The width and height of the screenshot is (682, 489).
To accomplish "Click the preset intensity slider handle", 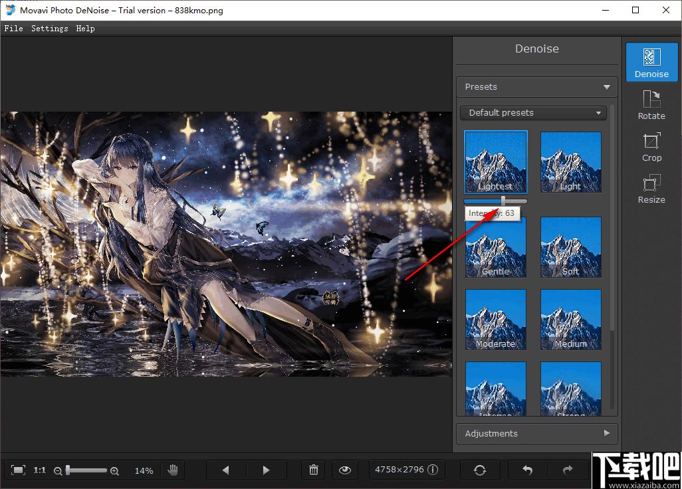I will pyautogui.click(x=503, y=201).
